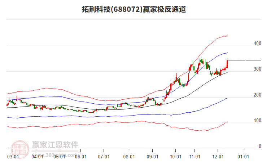Select the 01-01 date label
Screen dimensions: 262x162
pyautogui.click(x=243, y=157)
